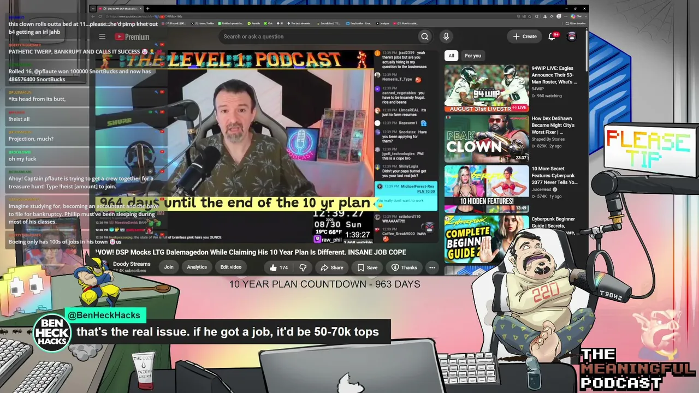
Task: Click chat username jrad2359
Action: 406,53
